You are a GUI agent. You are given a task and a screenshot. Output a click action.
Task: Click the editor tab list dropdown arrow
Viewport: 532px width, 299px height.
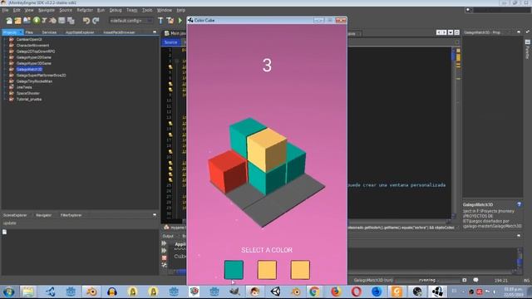[x=451, y=32]
